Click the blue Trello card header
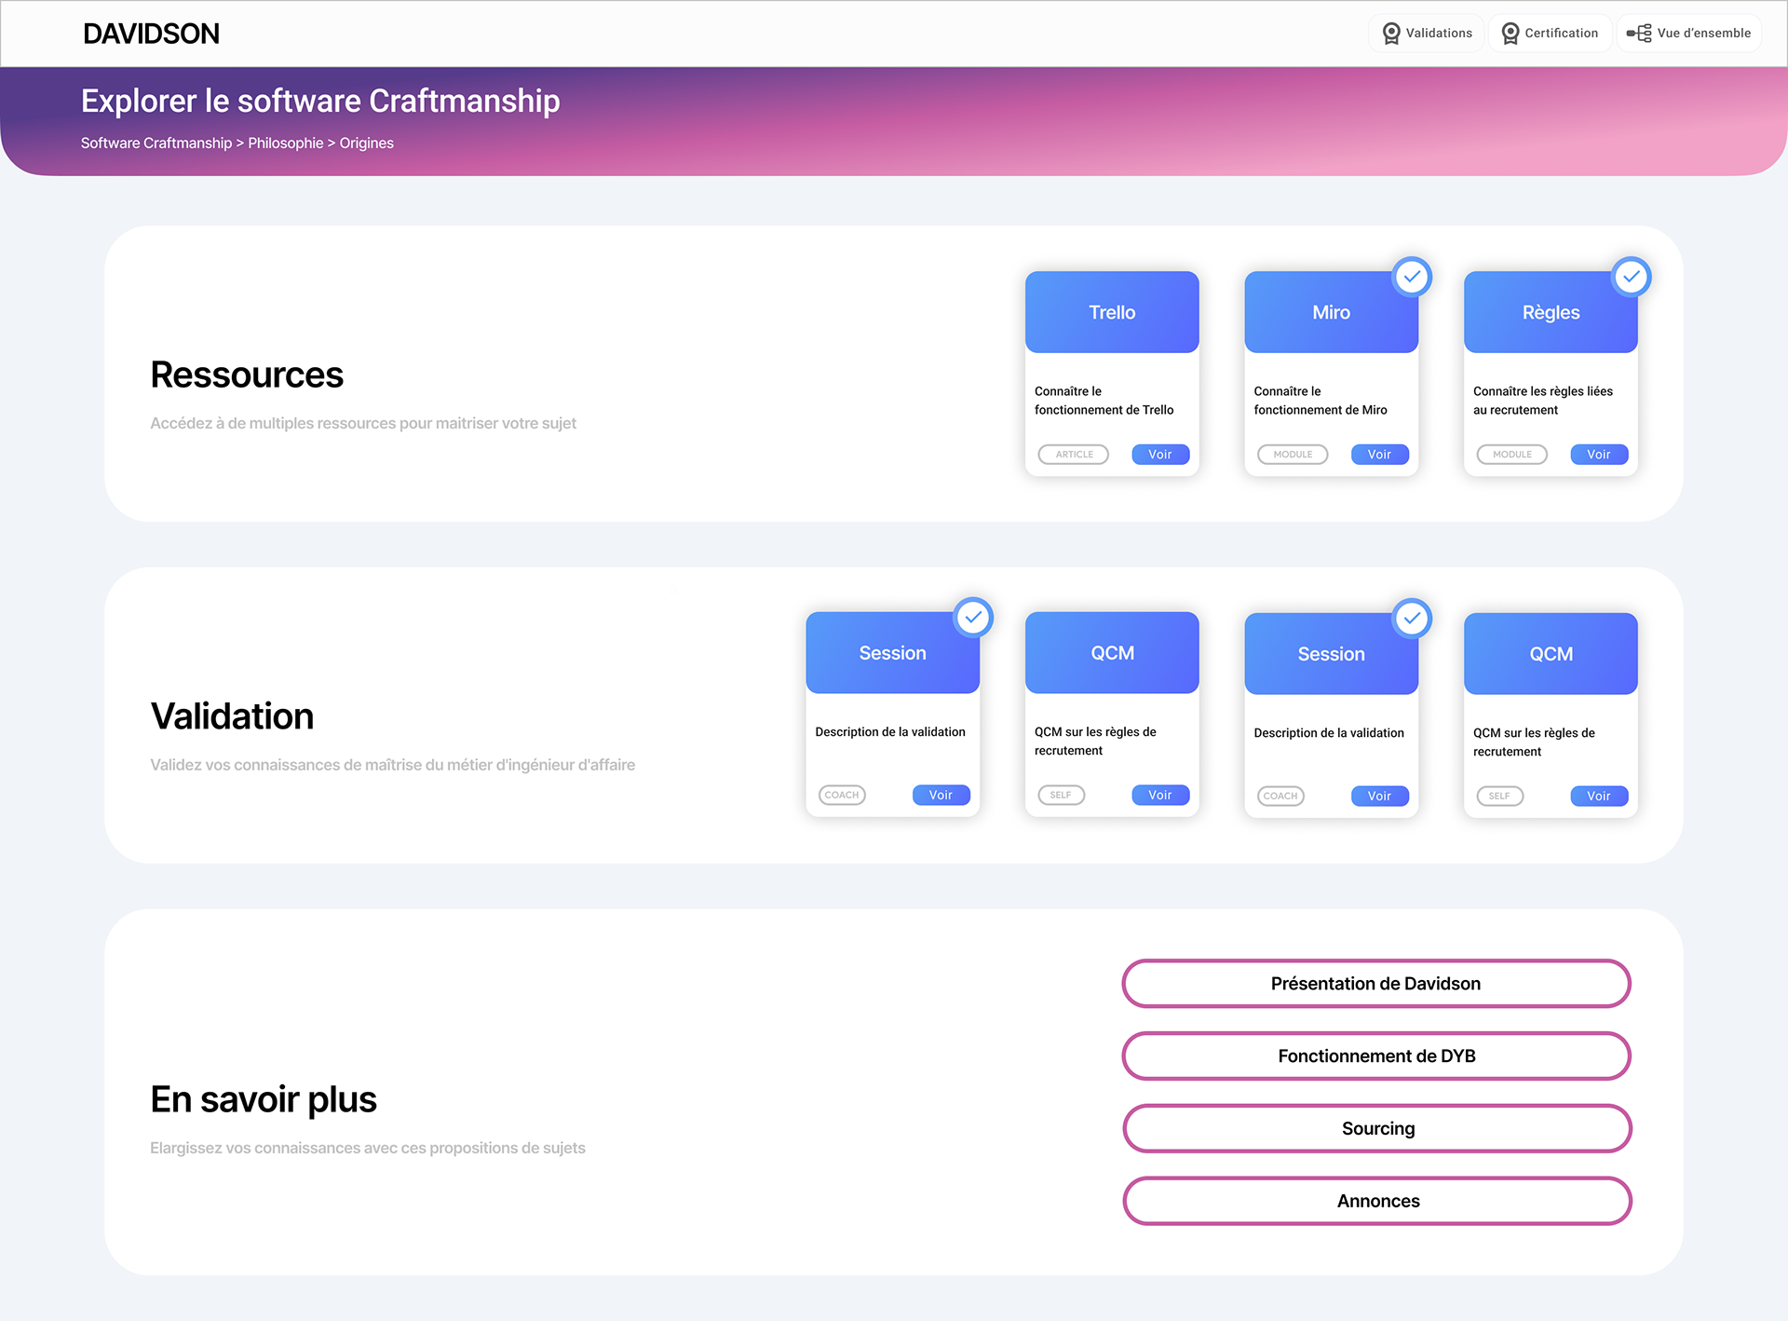Image resolution: width=1788 pixels, height=1321 pixels. coord(1112,312)
